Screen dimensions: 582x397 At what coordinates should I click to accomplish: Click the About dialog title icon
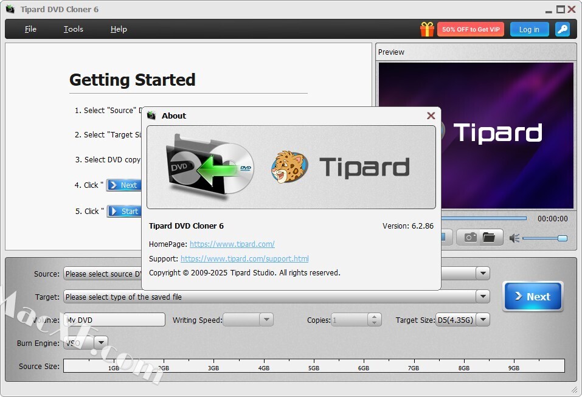coord(151,116)
